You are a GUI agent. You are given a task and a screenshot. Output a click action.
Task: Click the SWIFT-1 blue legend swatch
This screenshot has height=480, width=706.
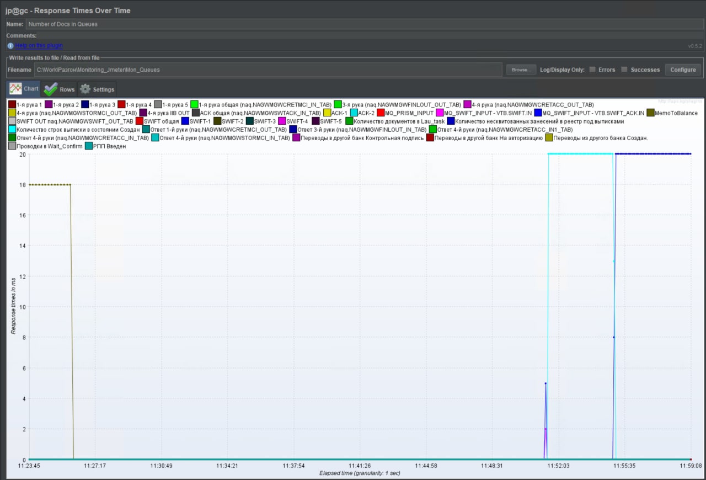point(185,121)
